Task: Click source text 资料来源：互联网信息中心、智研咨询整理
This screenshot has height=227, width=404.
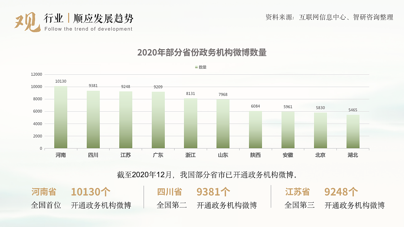Action: [x=330, y=17]
